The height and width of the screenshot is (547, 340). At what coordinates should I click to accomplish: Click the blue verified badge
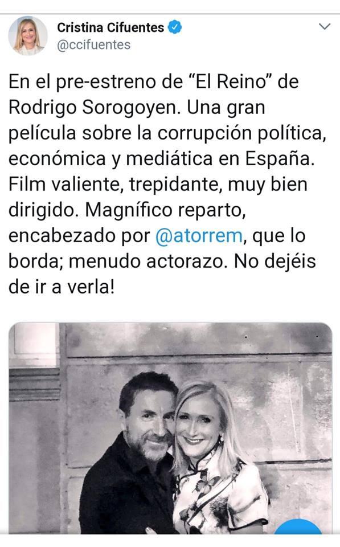(175, 27)
